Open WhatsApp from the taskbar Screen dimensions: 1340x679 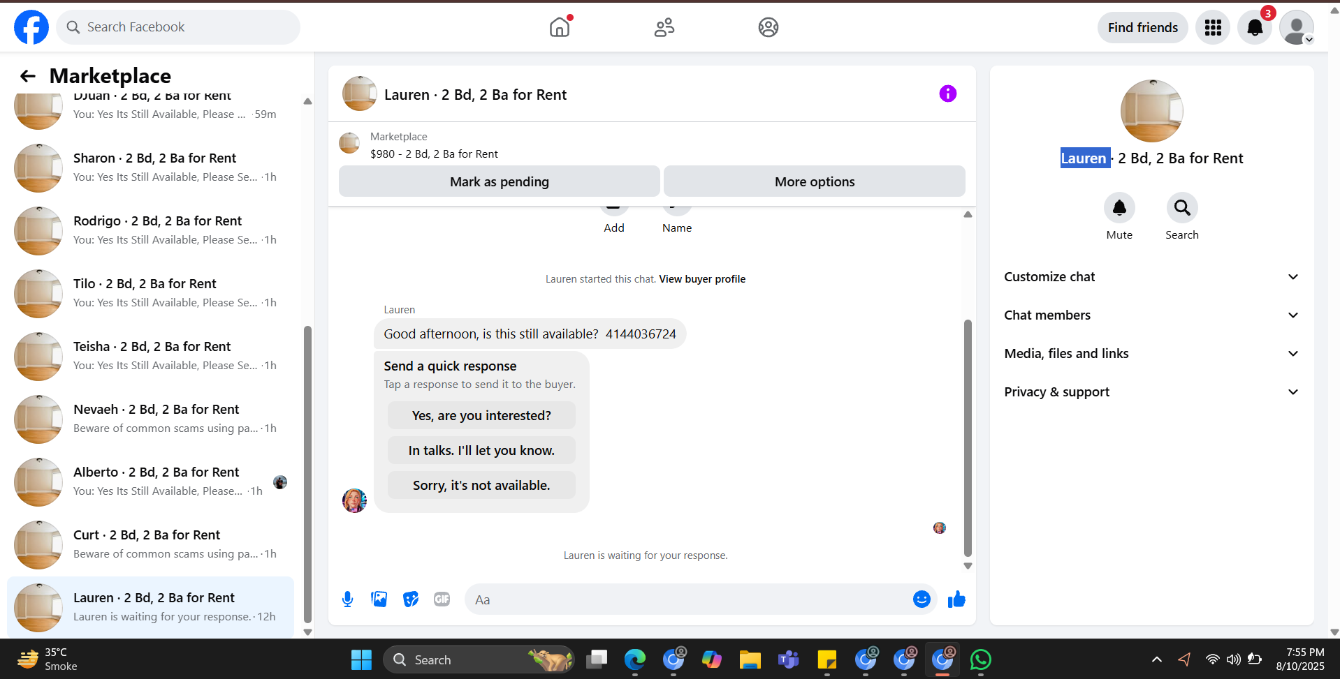pos(981,659)
